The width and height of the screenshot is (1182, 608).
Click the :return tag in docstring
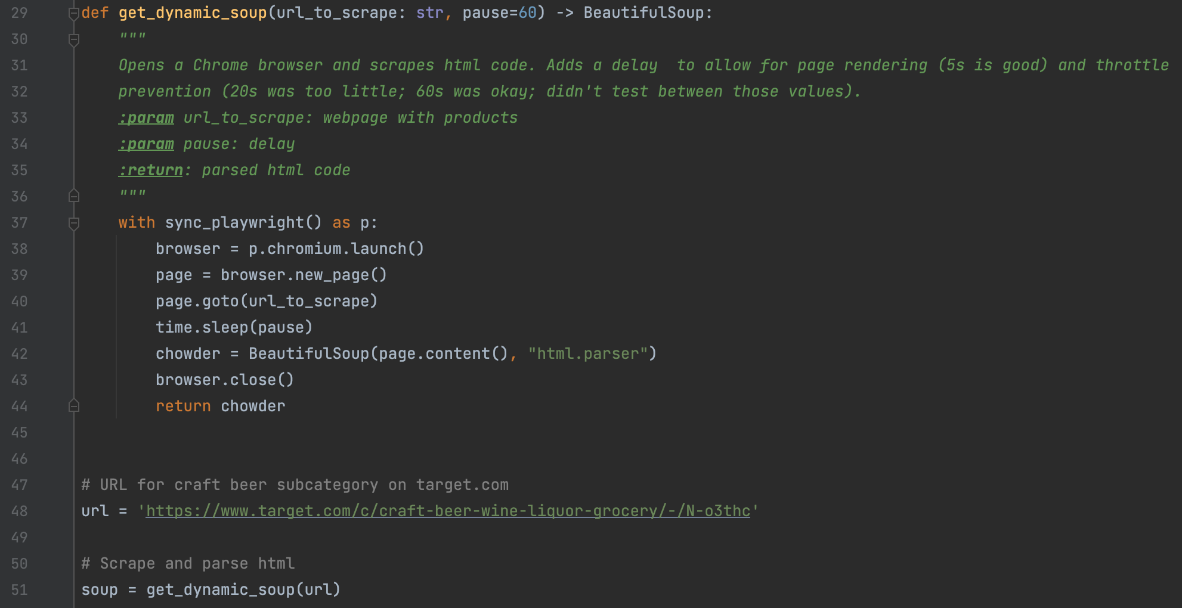[151, 170]
